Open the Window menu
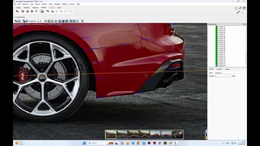 (72, 4)
